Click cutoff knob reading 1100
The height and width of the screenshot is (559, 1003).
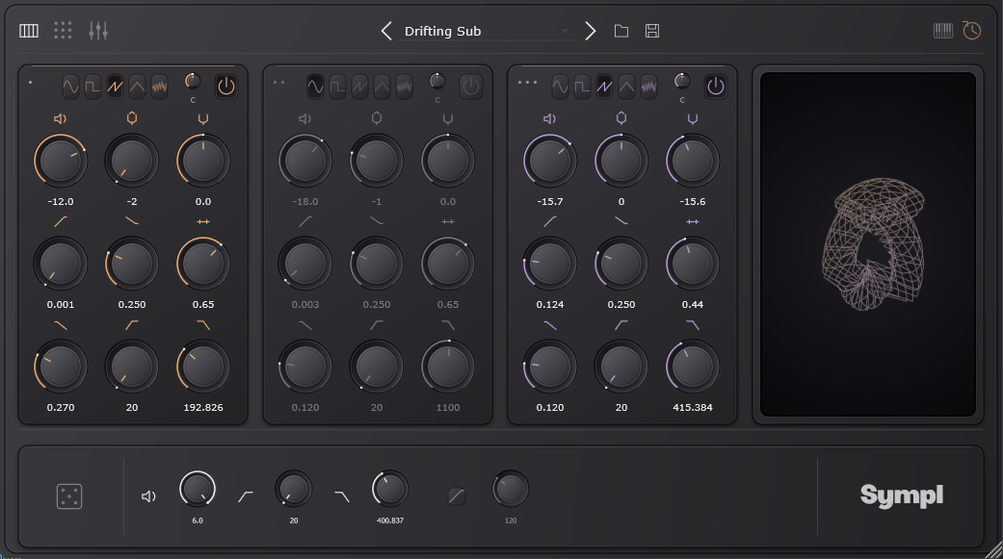448,367
